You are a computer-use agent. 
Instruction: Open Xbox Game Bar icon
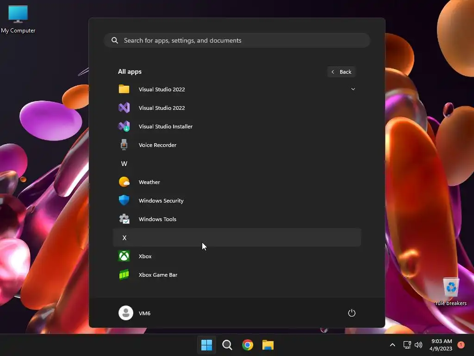click(x=124, y=274)
